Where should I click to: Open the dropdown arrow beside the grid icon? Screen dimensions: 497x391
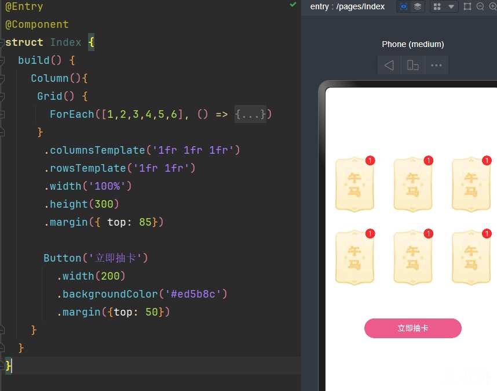pos(451,6)
